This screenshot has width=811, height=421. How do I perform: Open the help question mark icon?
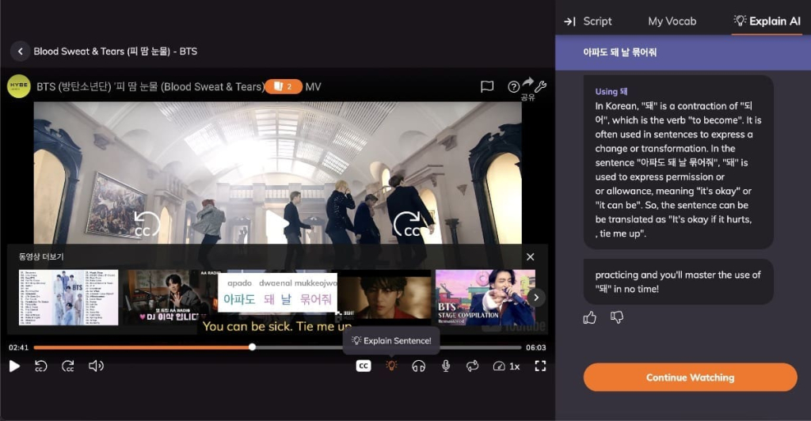(x=513, y=87)
